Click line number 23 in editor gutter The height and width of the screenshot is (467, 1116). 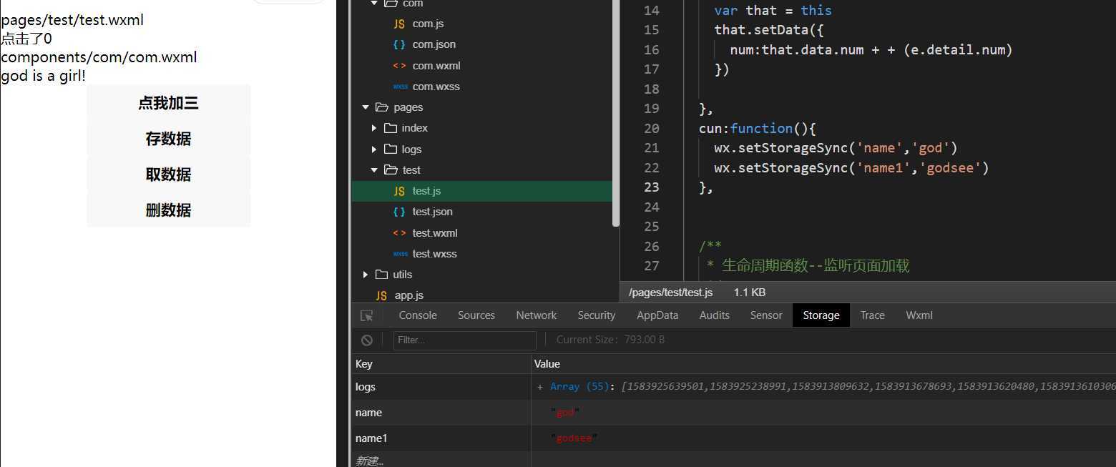click(x=652, y=187)
